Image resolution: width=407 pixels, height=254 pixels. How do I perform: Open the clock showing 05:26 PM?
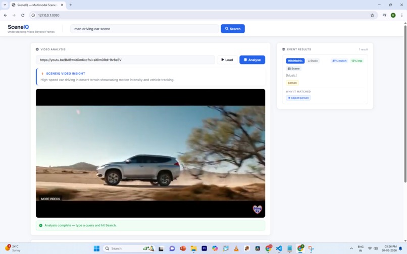click(390, 248)
